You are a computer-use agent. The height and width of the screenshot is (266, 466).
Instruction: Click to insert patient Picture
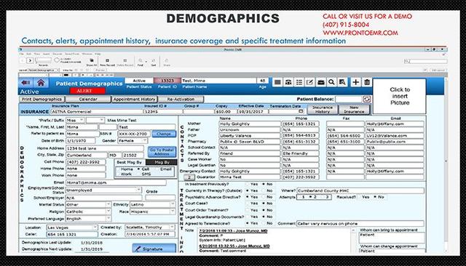400,96
